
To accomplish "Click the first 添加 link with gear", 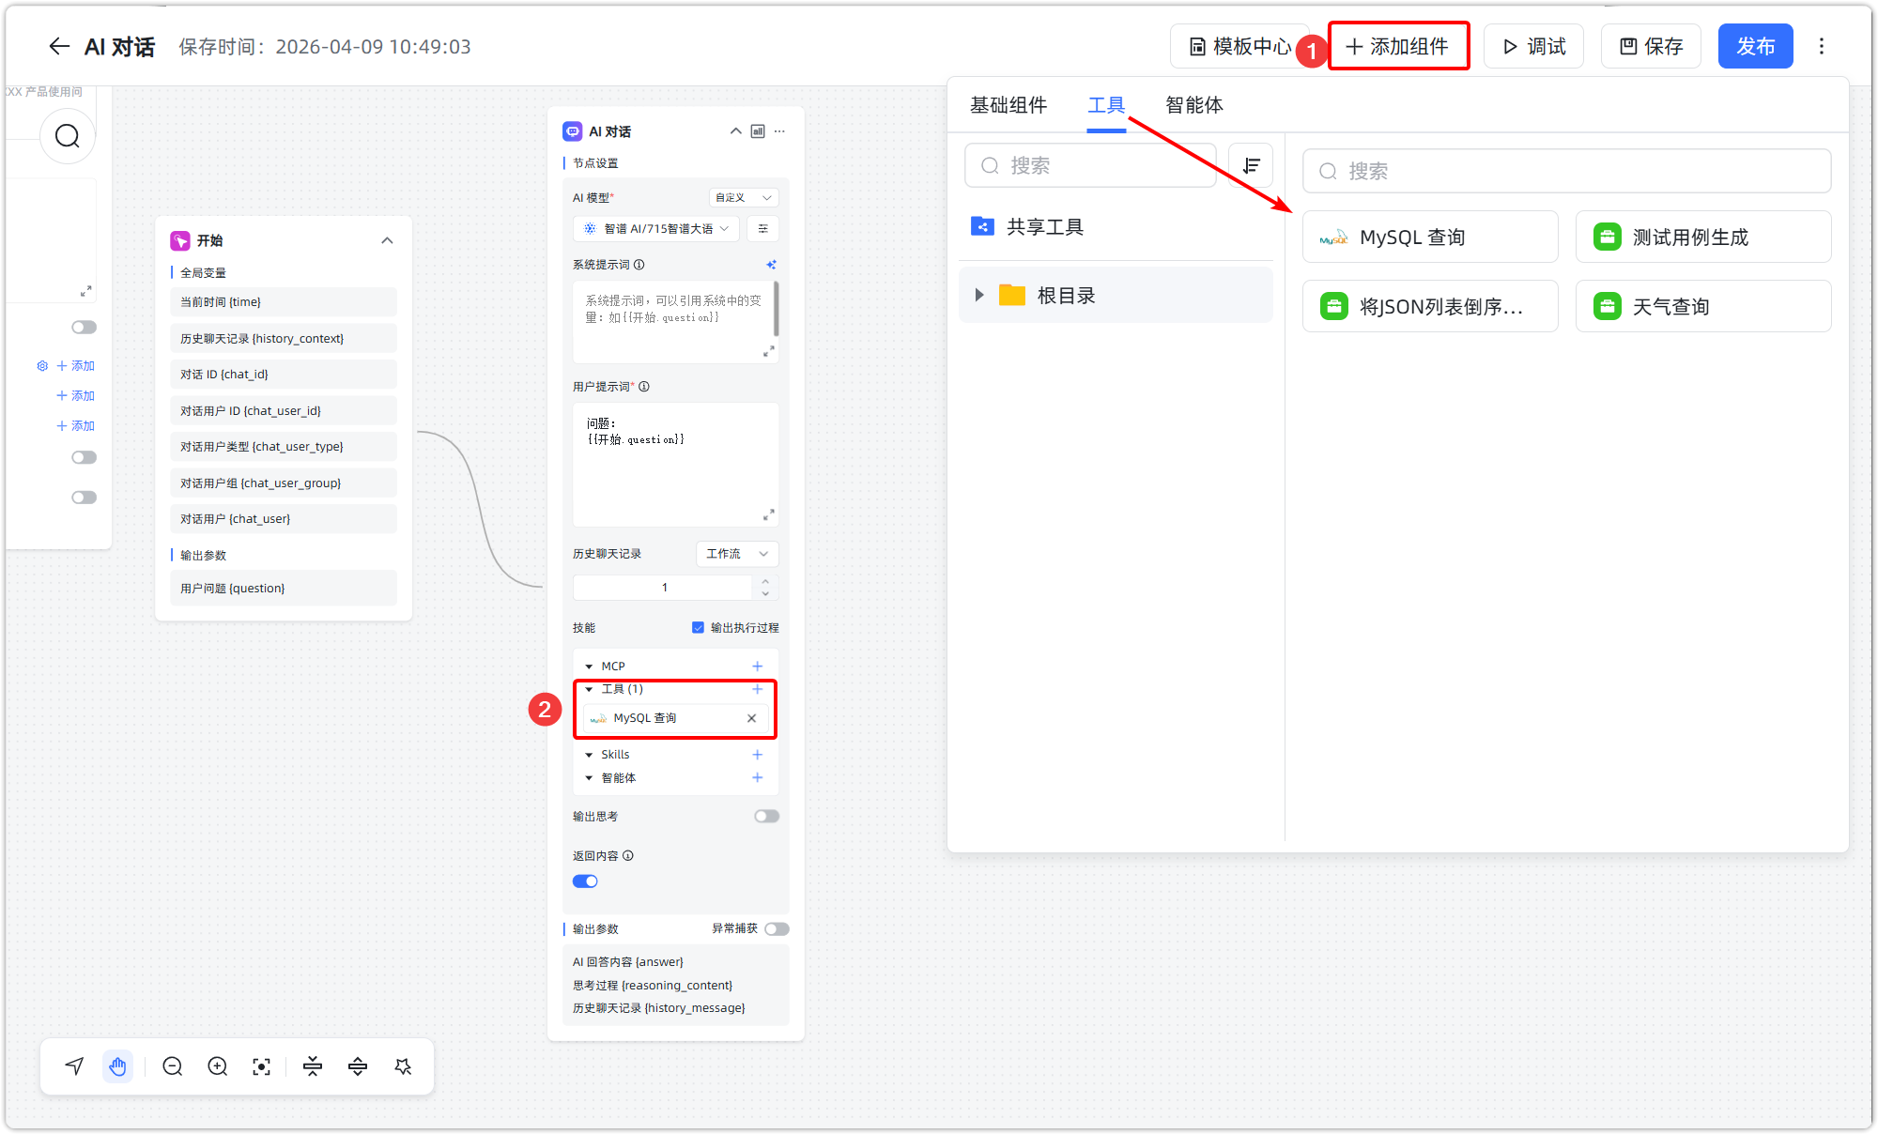I will click(x=75, y=366).
